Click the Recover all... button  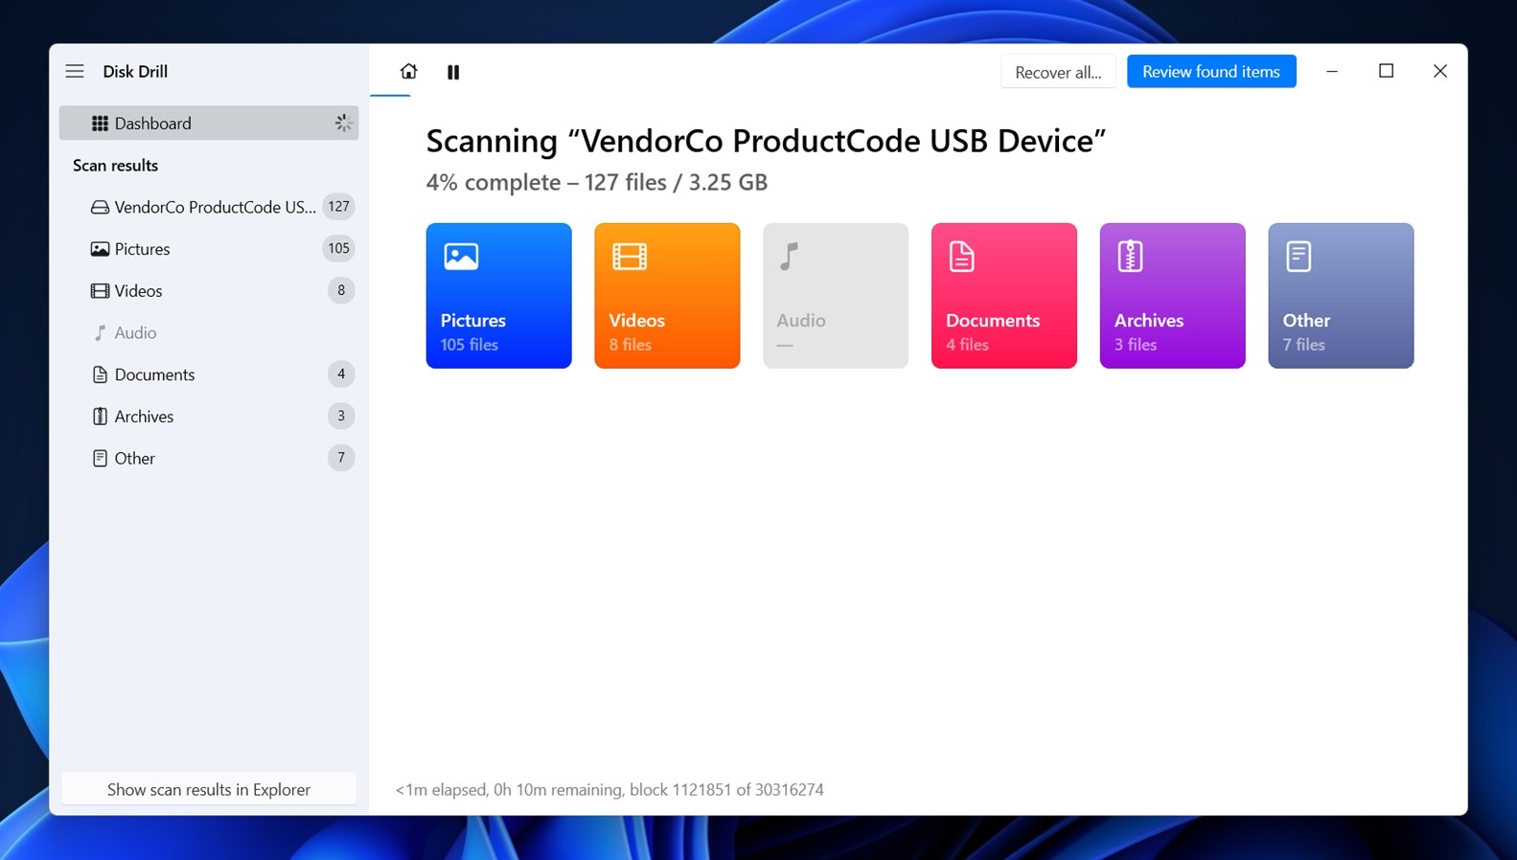coord(1057,72)
